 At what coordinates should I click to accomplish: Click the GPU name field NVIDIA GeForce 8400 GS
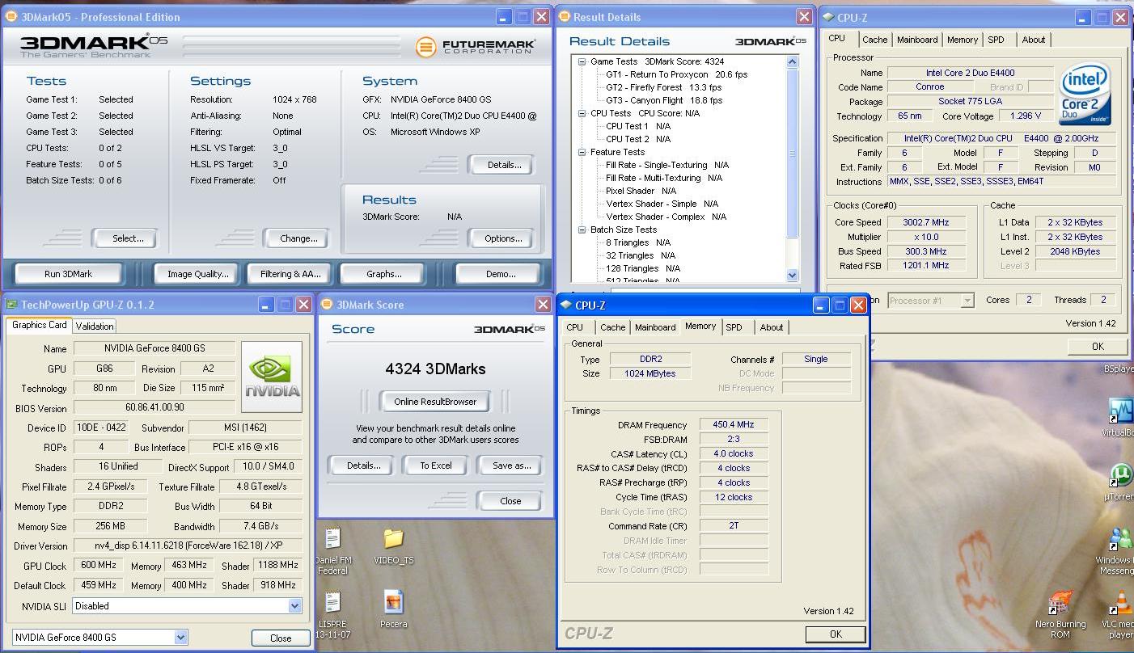pyautogui.click(x=154, y=348)
